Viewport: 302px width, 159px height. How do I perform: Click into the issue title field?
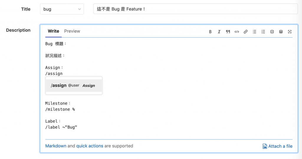click(x=196, y=9)
